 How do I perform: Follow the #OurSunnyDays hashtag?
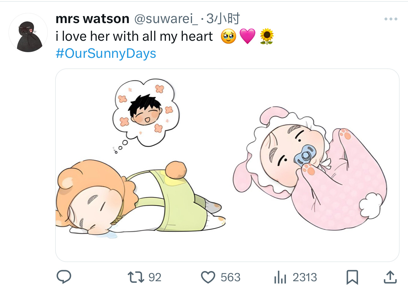click(x=106, y=54)
